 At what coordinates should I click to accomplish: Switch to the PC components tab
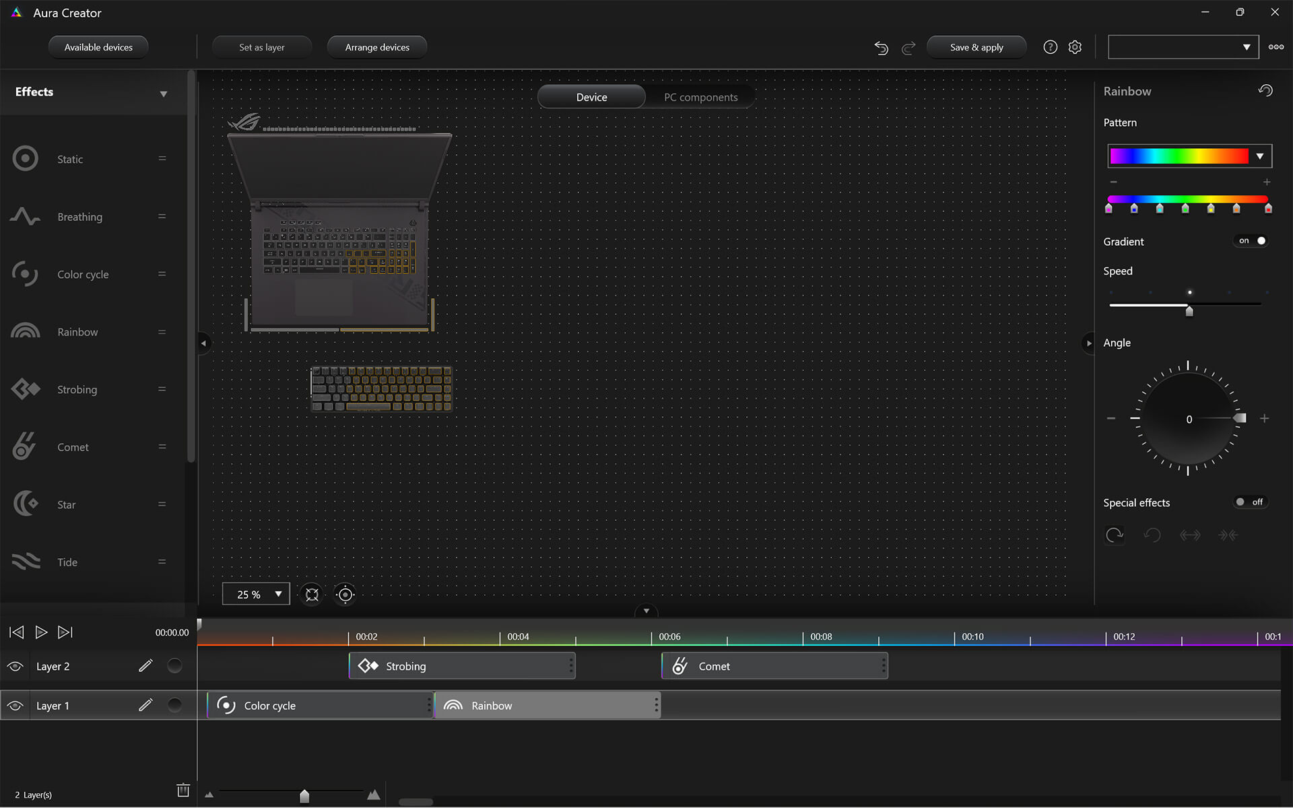(x=700, y=97)
